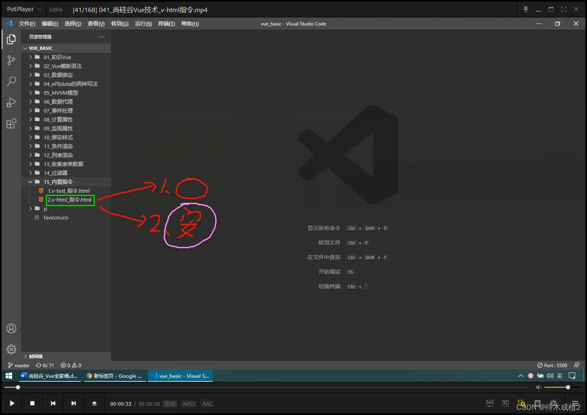Synchronize changes (0↓ 7↑) in the status bar

[x=45, y=365]
